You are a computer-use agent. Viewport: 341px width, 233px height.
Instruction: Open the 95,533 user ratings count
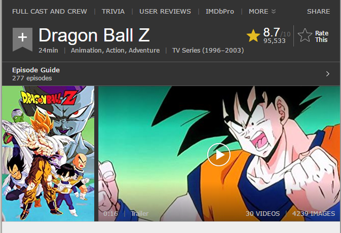pos(274,41)
